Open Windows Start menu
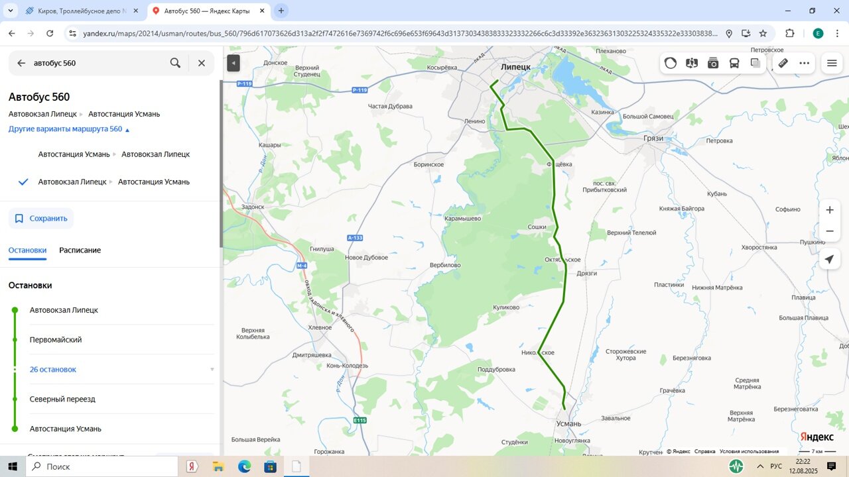The width and height of the screenshot is (849, 477). click(x=12, y=466)
